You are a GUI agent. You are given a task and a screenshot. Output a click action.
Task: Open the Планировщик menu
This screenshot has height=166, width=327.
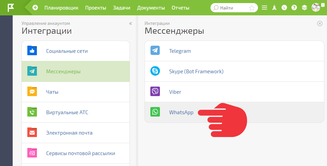click(61, 8)
